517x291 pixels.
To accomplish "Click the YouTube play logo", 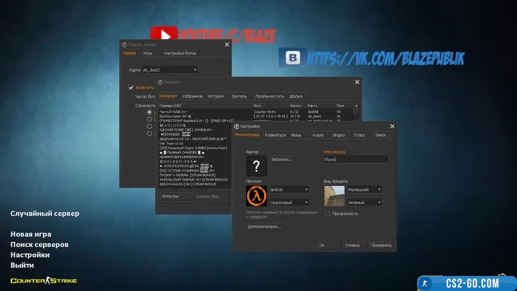I will pos(163,36).
